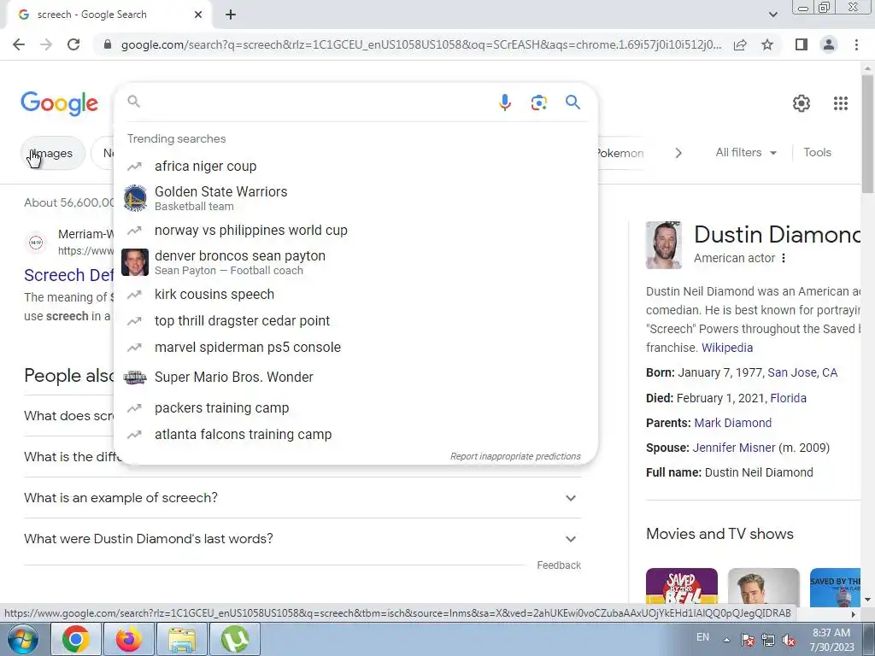Open Chrome three-dot menu

click(x=856, y=44)
